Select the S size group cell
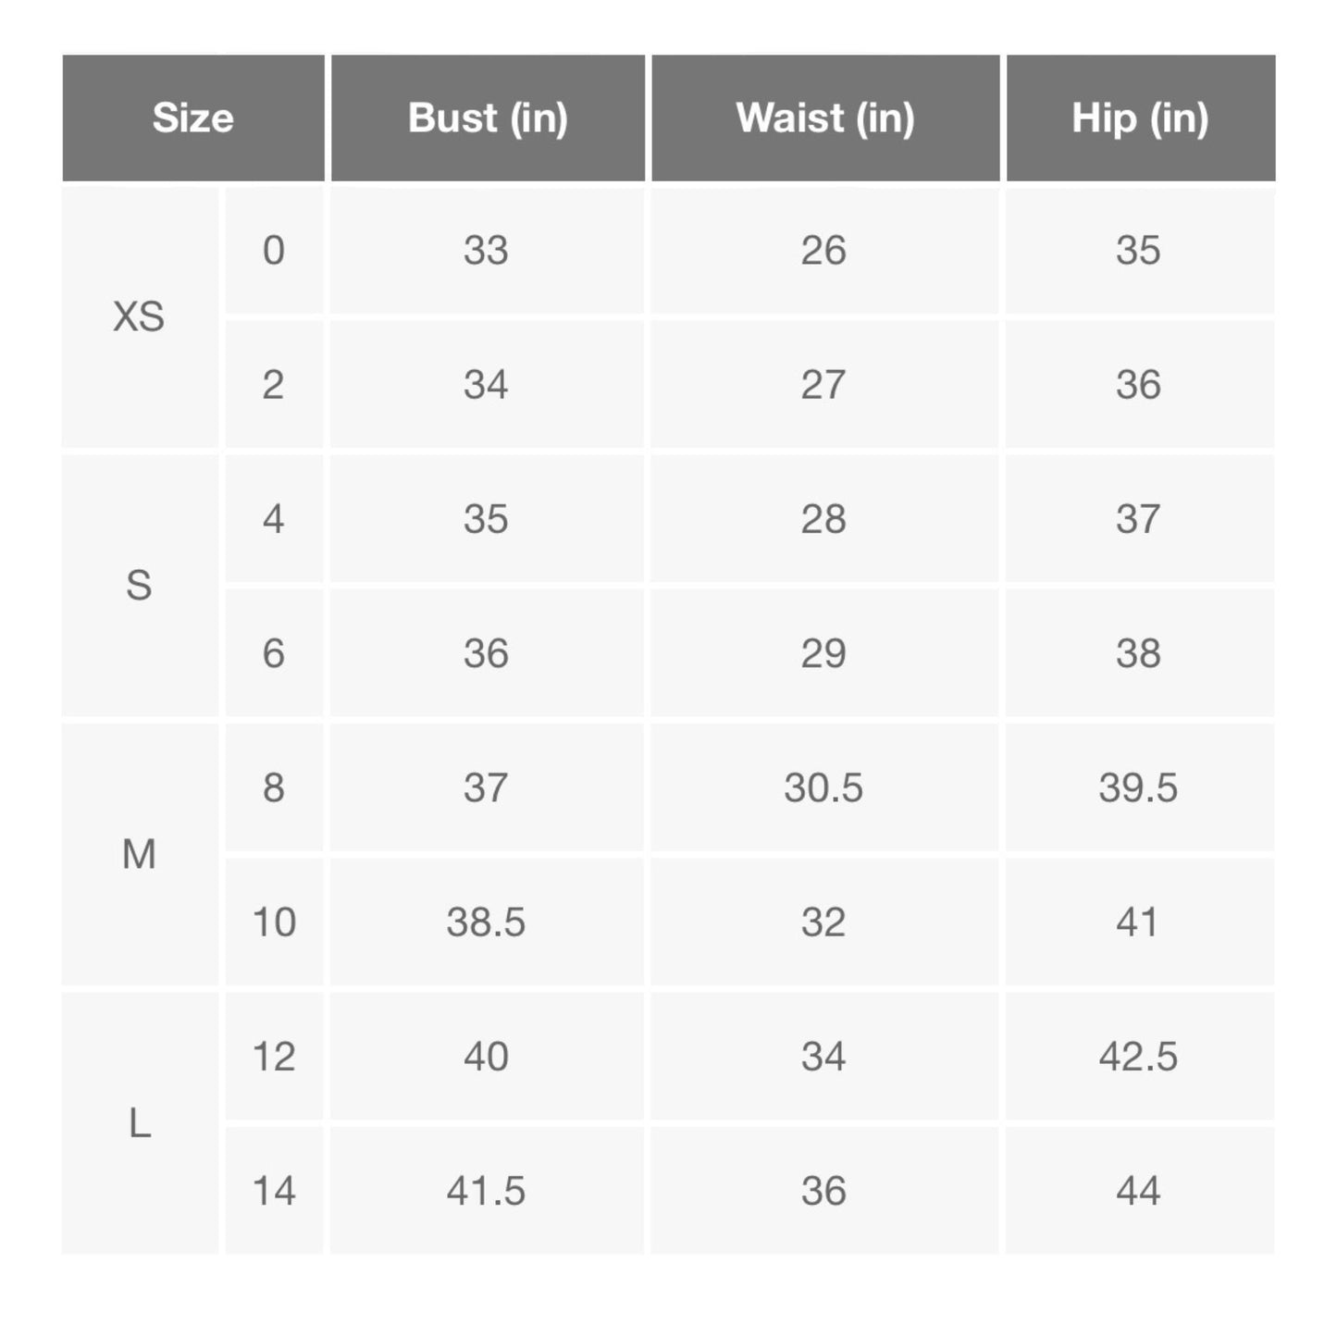1337x1337 pixels. 140,586
